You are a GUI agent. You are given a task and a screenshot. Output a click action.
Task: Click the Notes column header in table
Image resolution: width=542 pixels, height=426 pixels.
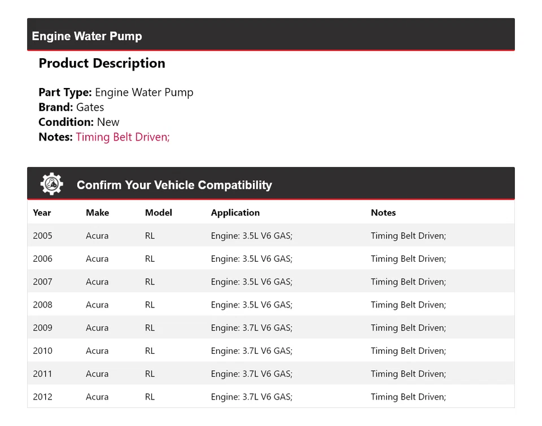coord(383,213)
